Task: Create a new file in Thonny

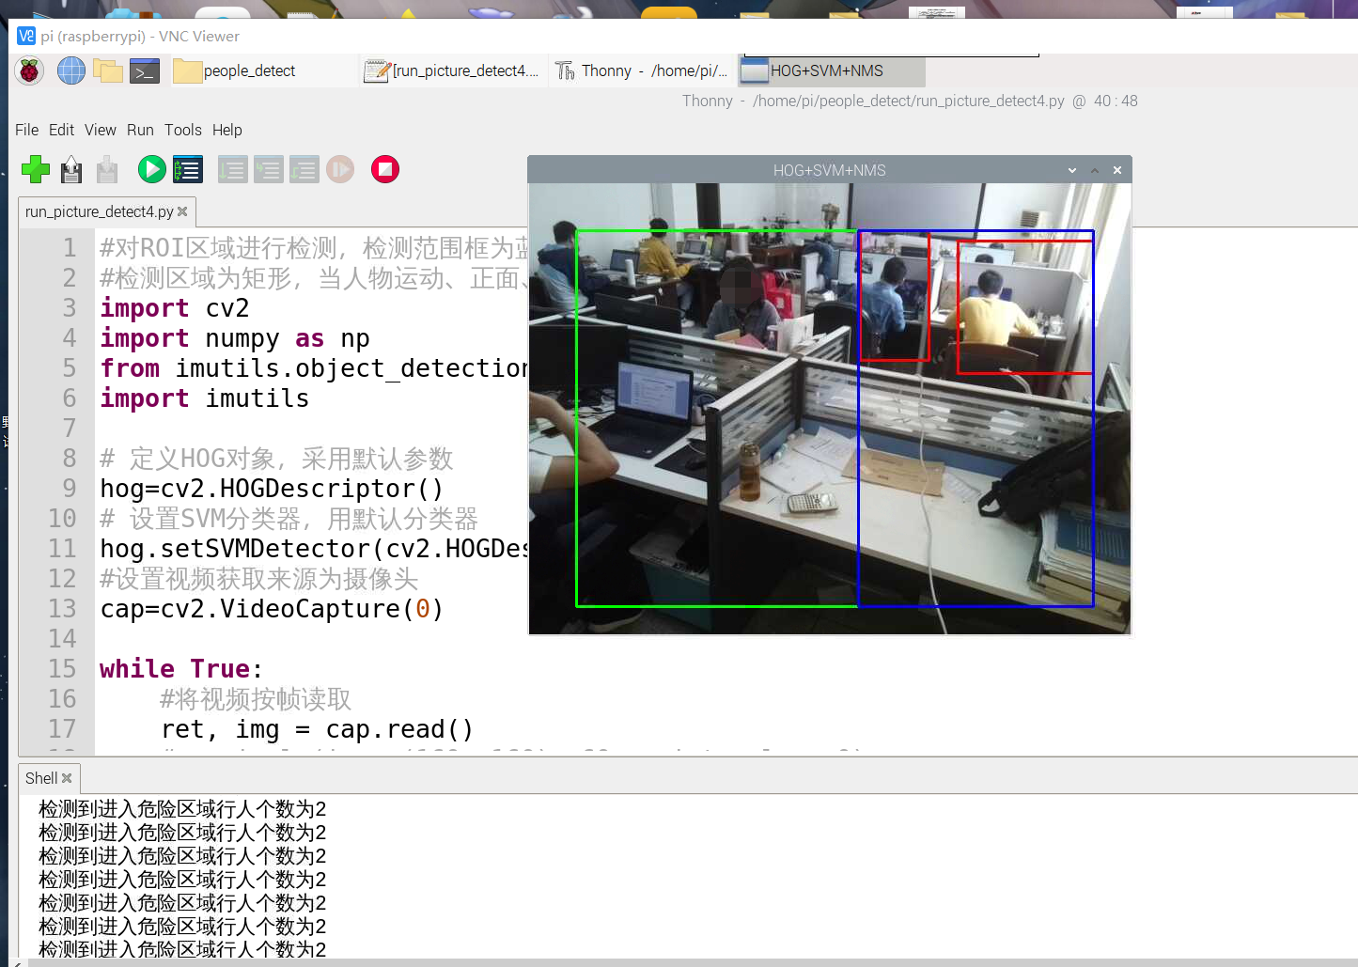Action: tap(35, 169)
